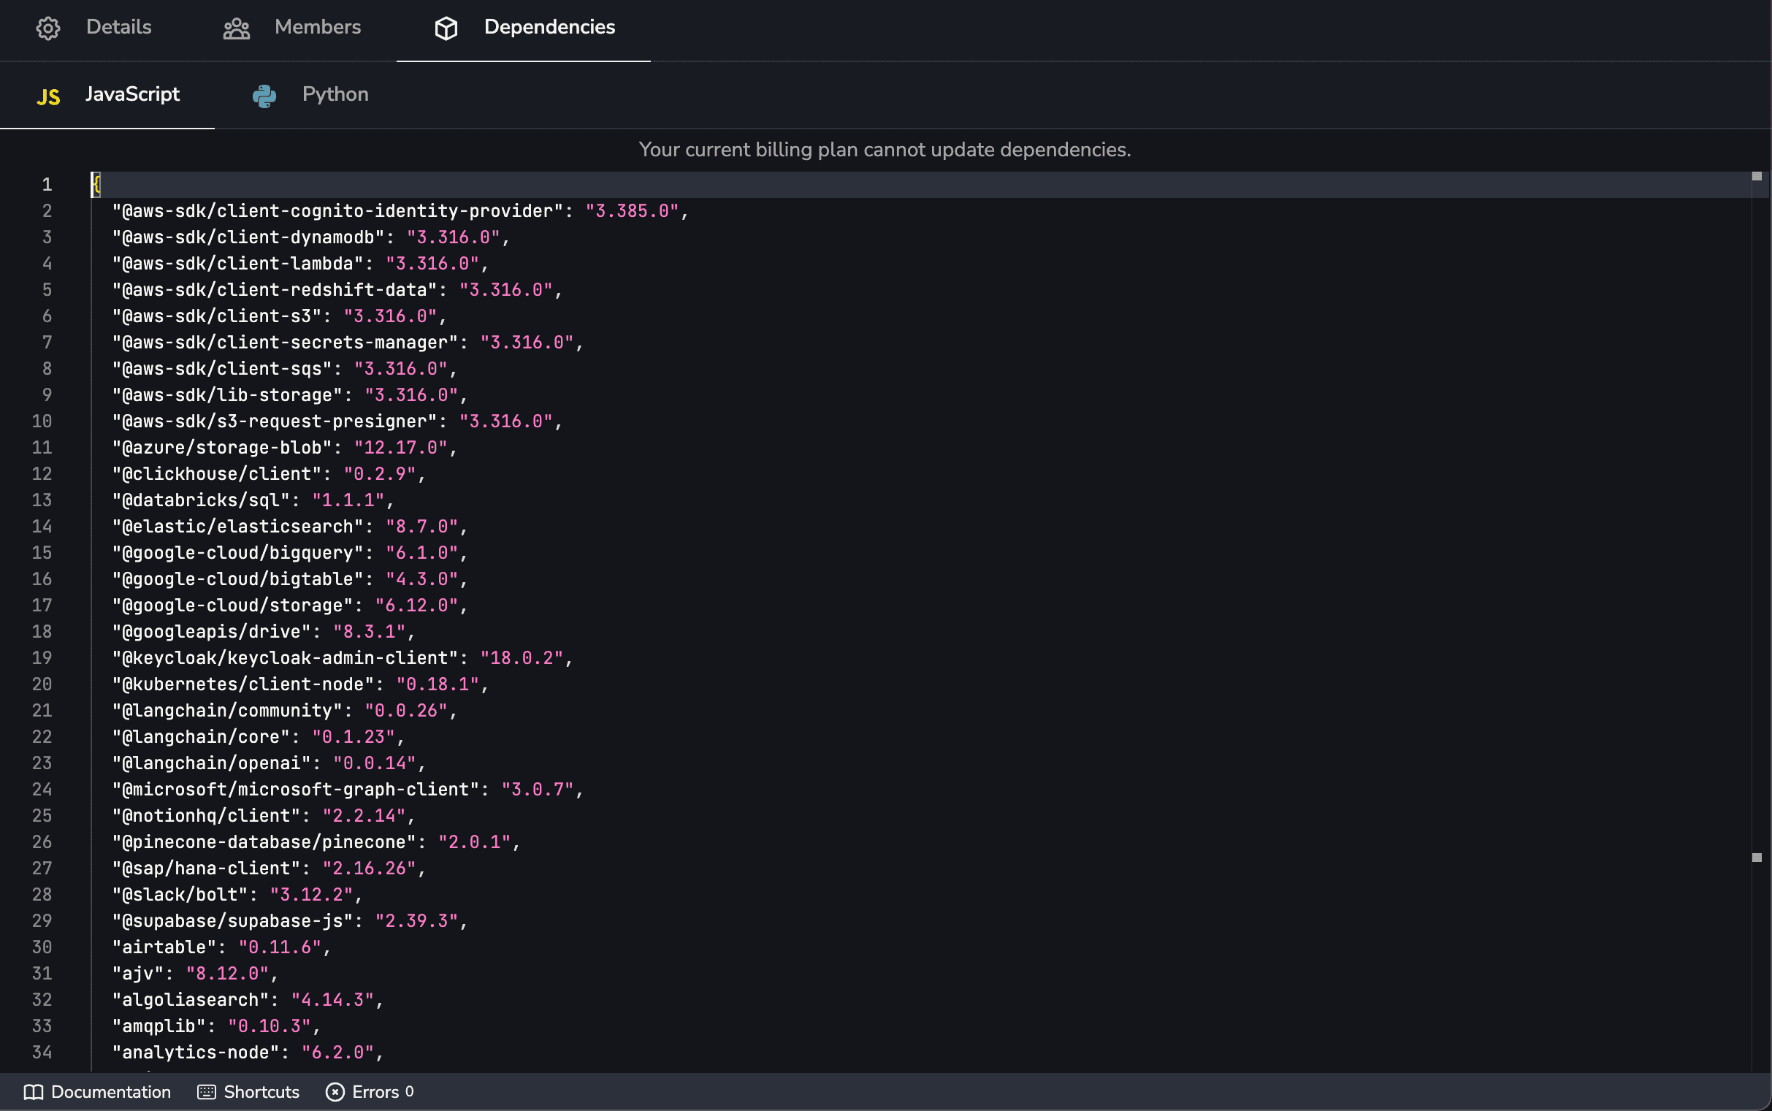
Task: Click "@google-cloud/storage" entry
Action: (x=290, y=606)
